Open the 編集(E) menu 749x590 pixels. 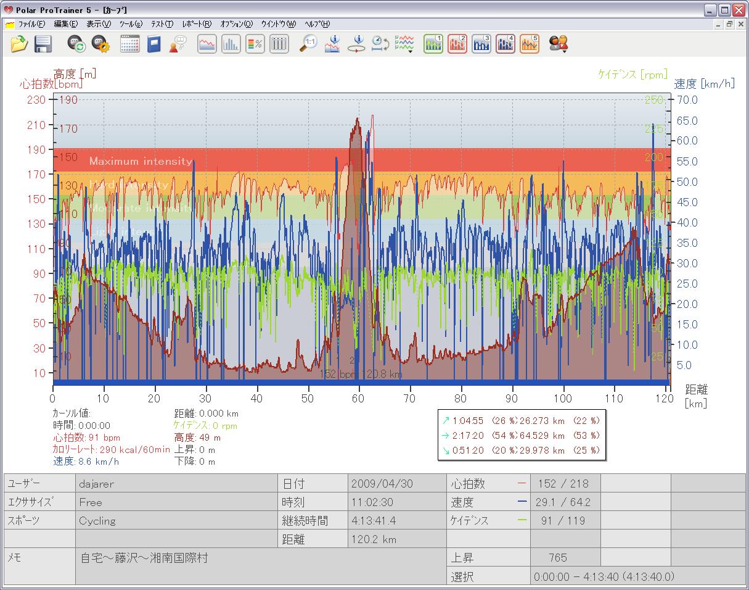point(65,24)
